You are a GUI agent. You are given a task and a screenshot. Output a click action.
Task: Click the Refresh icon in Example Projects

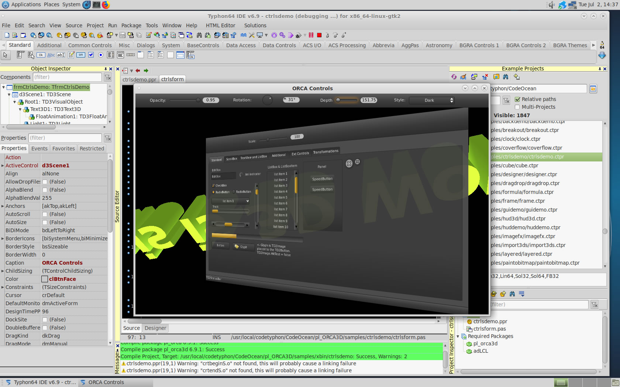(454, 77)
